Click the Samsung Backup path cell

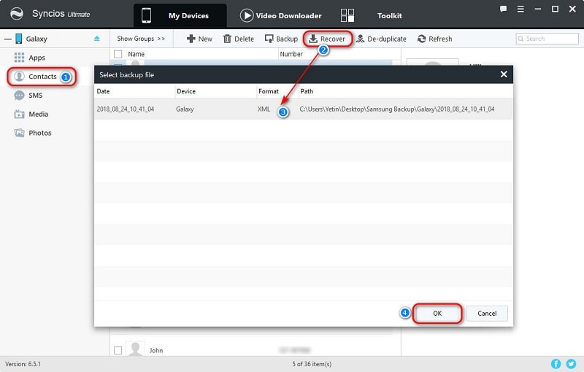(397, 109)
